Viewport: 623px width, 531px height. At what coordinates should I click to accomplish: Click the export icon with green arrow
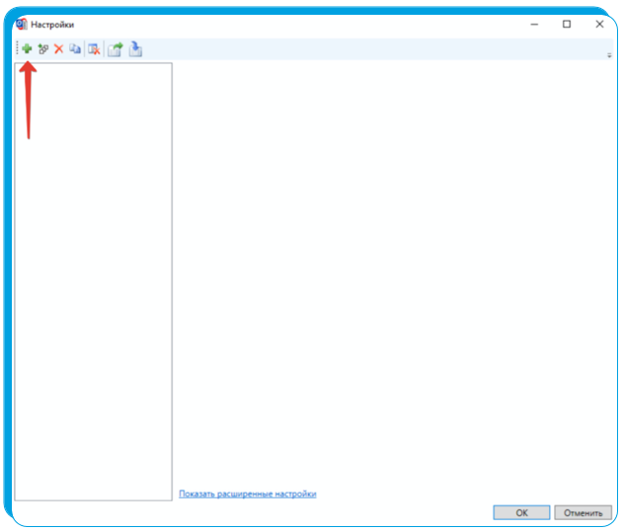tap(116, 49)
